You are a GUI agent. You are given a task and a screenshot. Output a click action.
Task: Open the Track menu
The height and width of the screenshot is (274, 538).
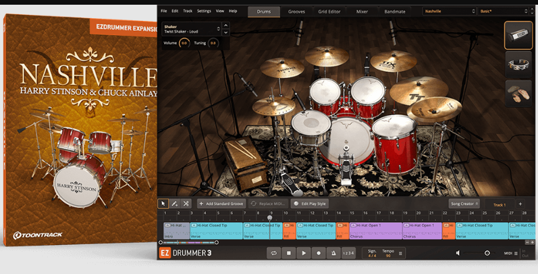click(188, 11)
